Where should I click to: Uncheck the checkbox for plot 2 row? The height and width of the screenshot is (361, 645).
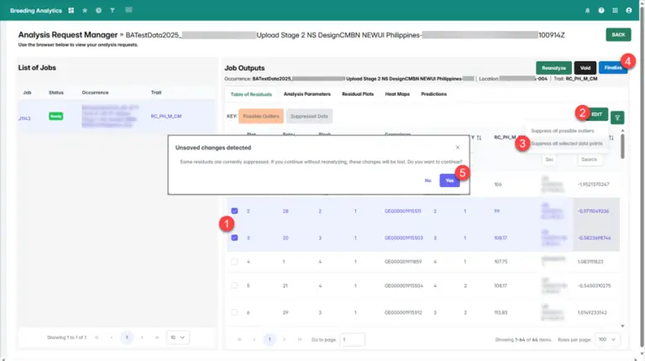[x=234, y=211]
